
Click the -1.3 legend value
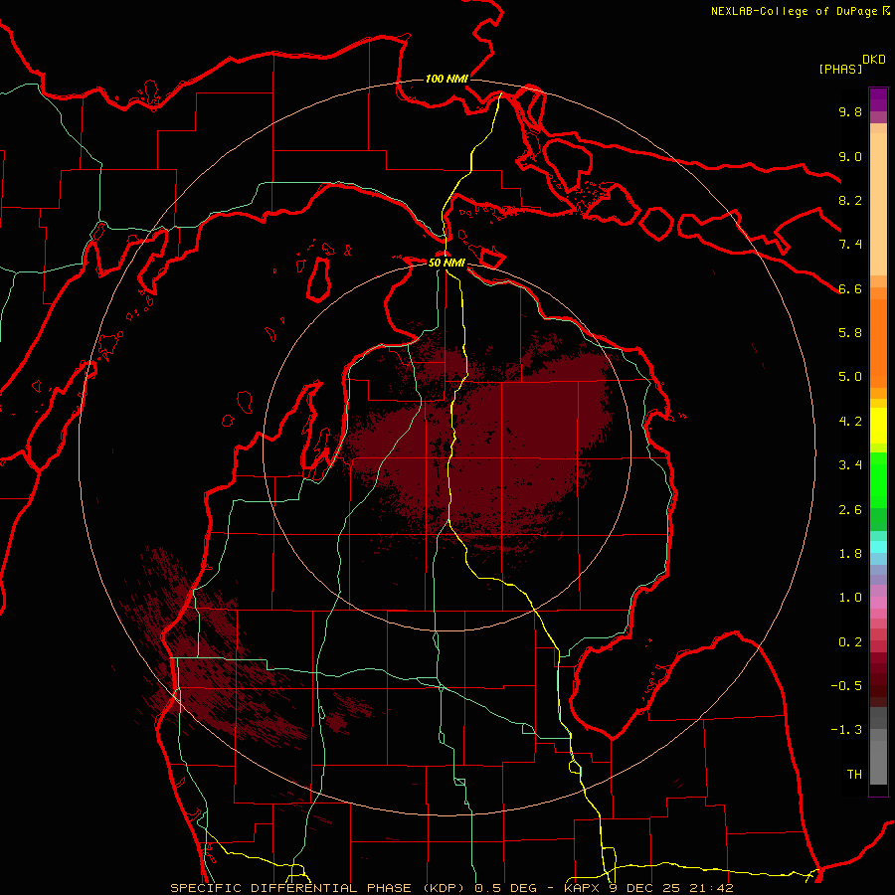[x=846, y=731]
